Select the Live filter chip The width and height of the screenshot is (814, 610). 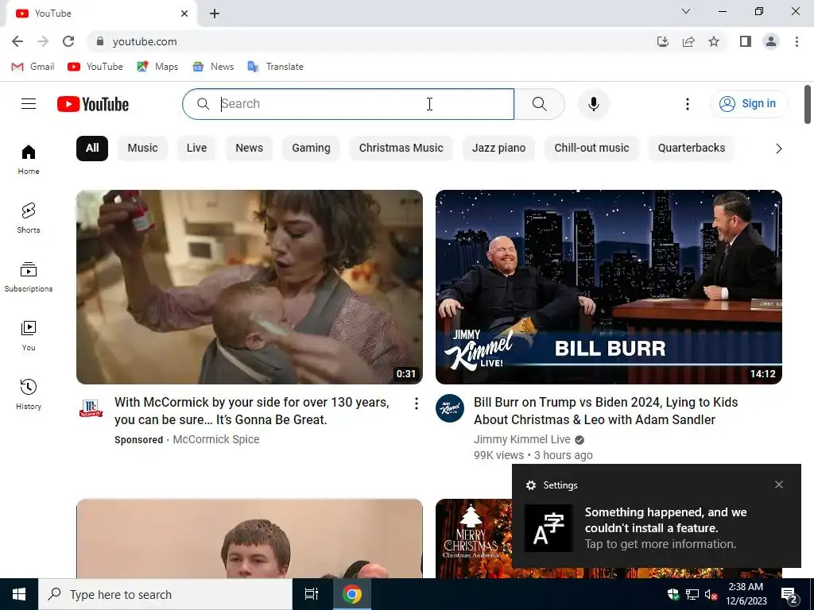pos(196,149)
